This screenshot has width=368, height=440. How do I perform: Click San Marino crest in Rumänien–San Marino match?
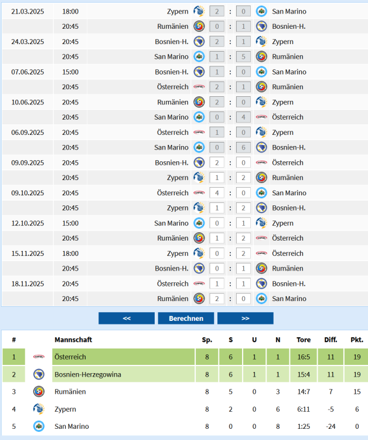click(x=261, y=299)
